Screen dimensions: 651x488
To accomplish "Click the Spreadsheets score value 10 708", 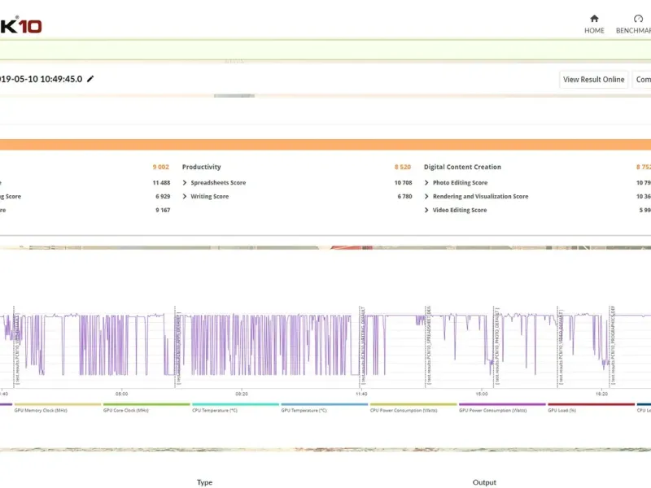I will coord(403,182).
